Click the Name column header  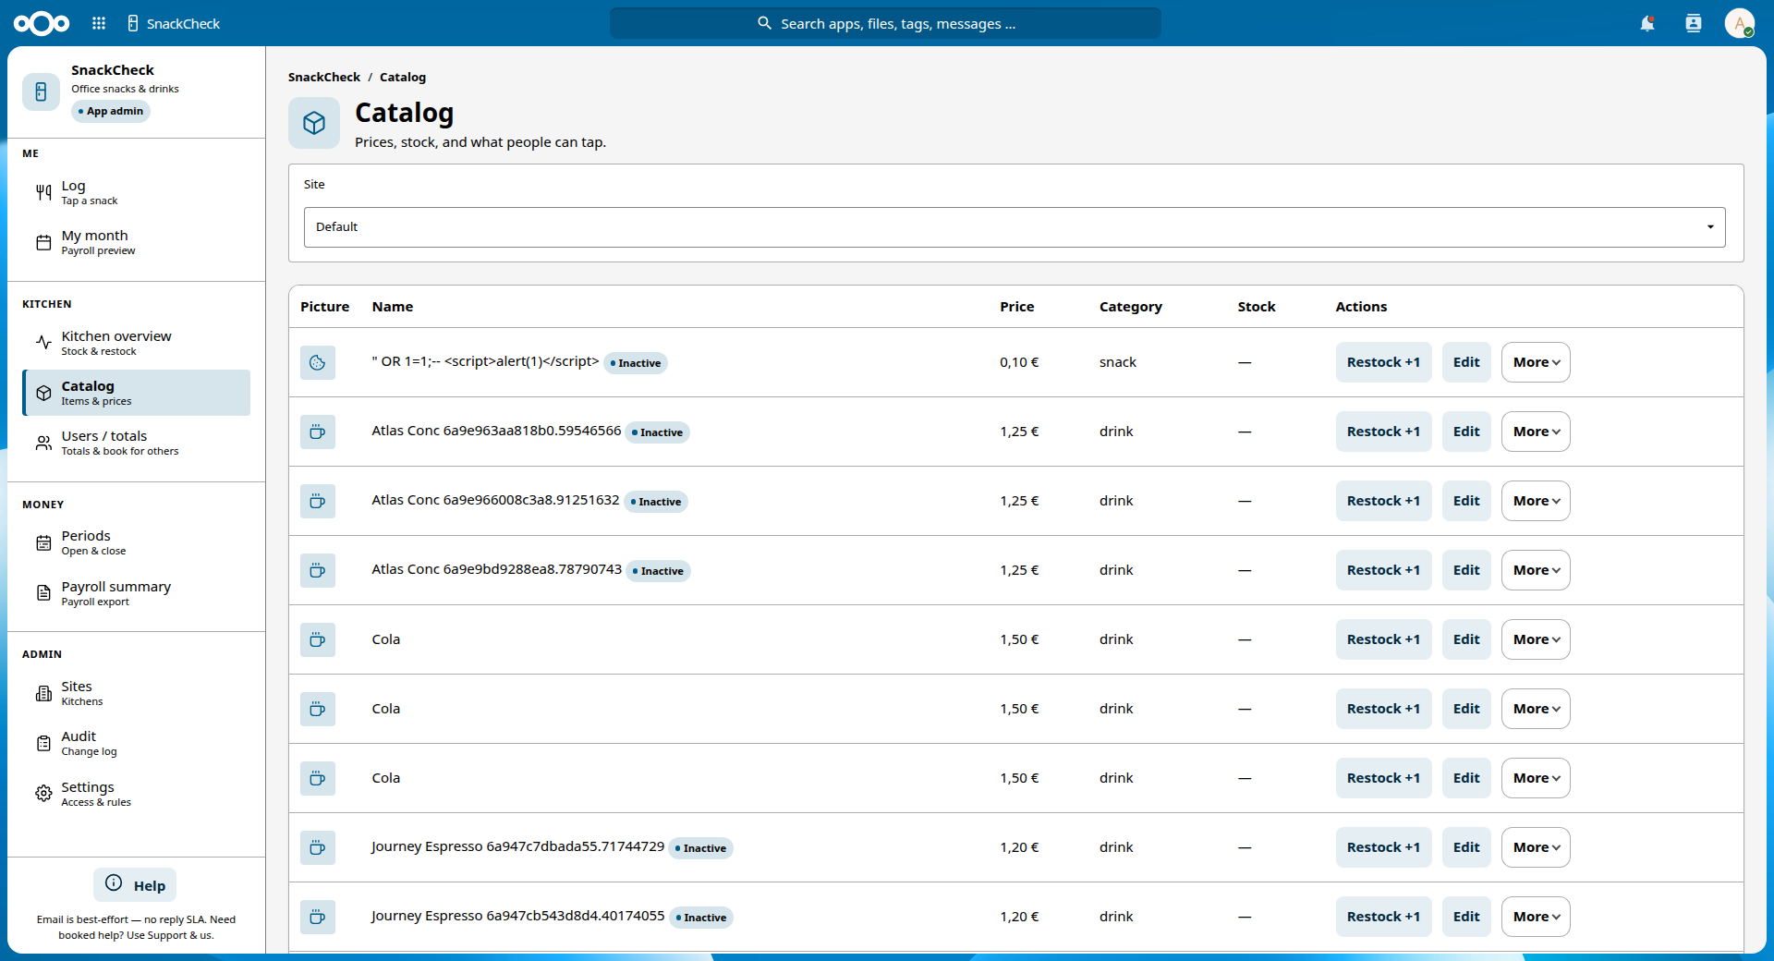click(x=393, y=307)
